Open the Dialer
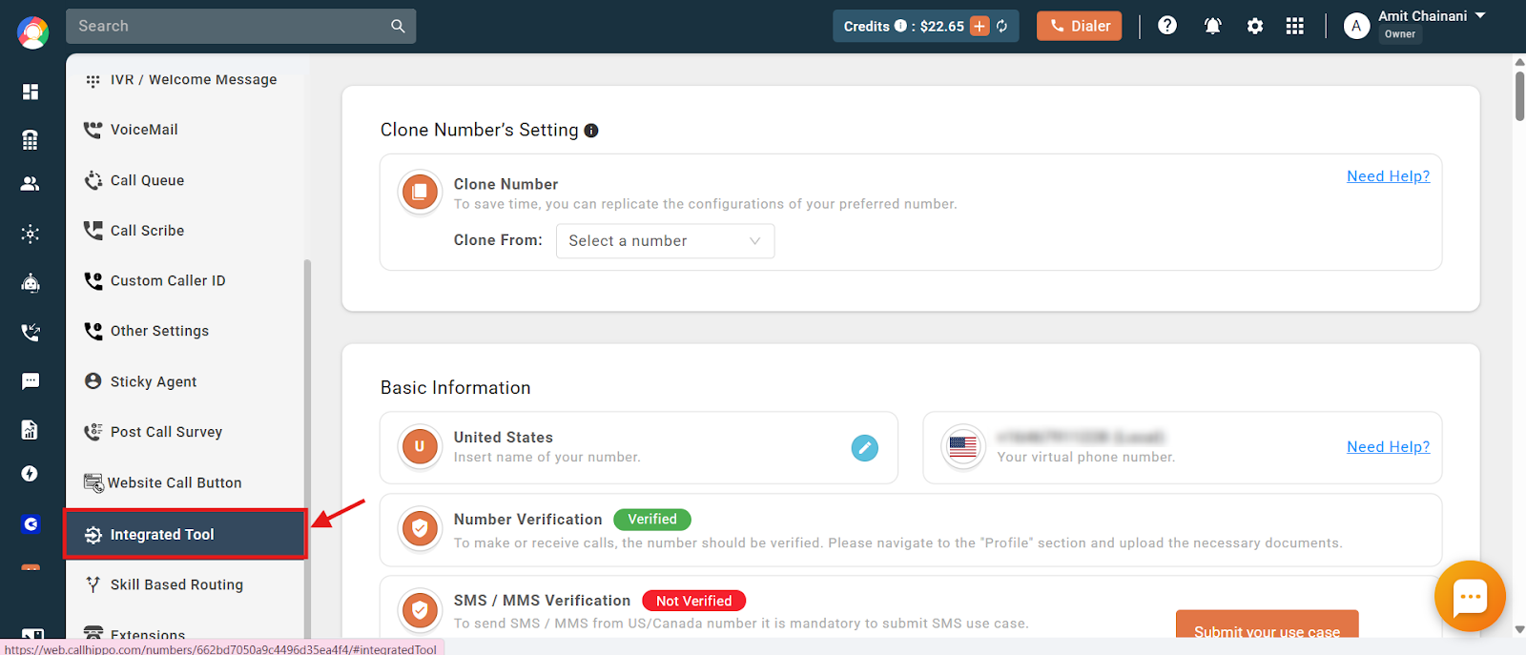 tap(1080, 27)
